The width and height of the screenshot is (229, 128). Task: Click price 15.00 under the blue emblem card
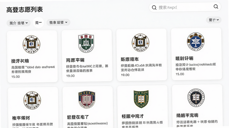[x=180, y=74]
